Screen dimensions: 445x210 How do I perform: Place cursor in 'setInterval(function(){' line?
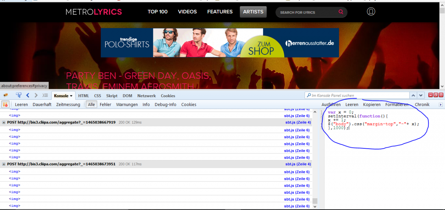[357, 116]
